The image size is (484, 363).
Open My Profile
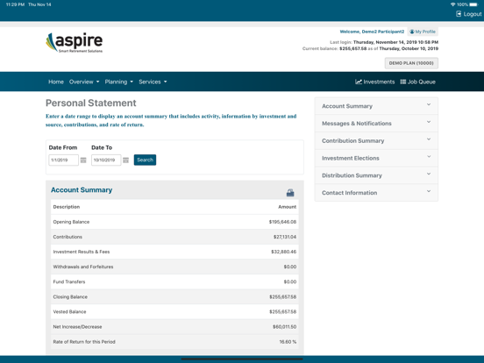(x=423, y=32)
